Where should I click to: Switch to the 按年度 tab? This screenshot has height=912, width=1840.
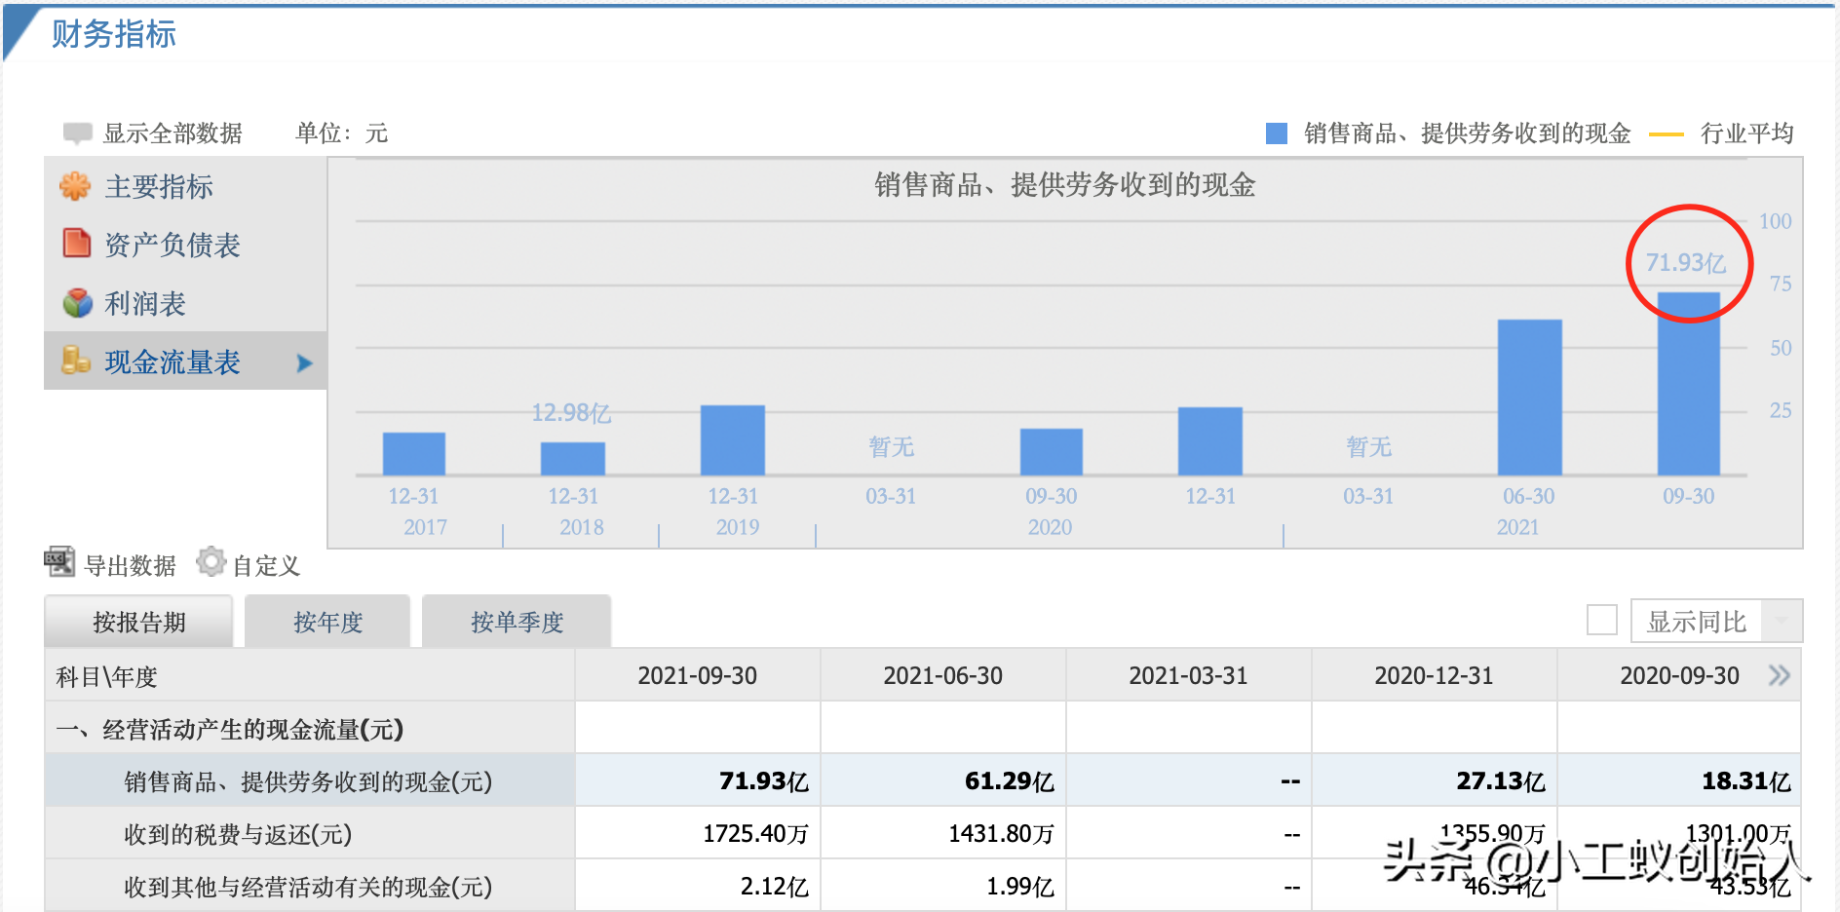point(327,622)
